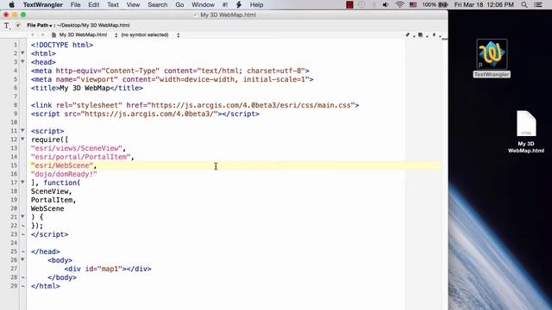Click the <title>My 3D WebMap</title> line
This screenshot has width=552, height=310.
pos(87,88)
